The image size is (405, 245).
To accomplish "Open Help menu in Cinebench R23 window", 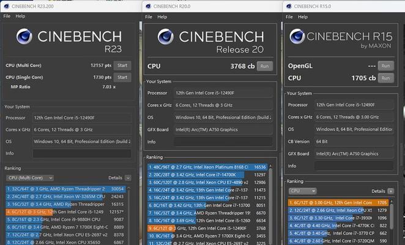I will 20,16.
